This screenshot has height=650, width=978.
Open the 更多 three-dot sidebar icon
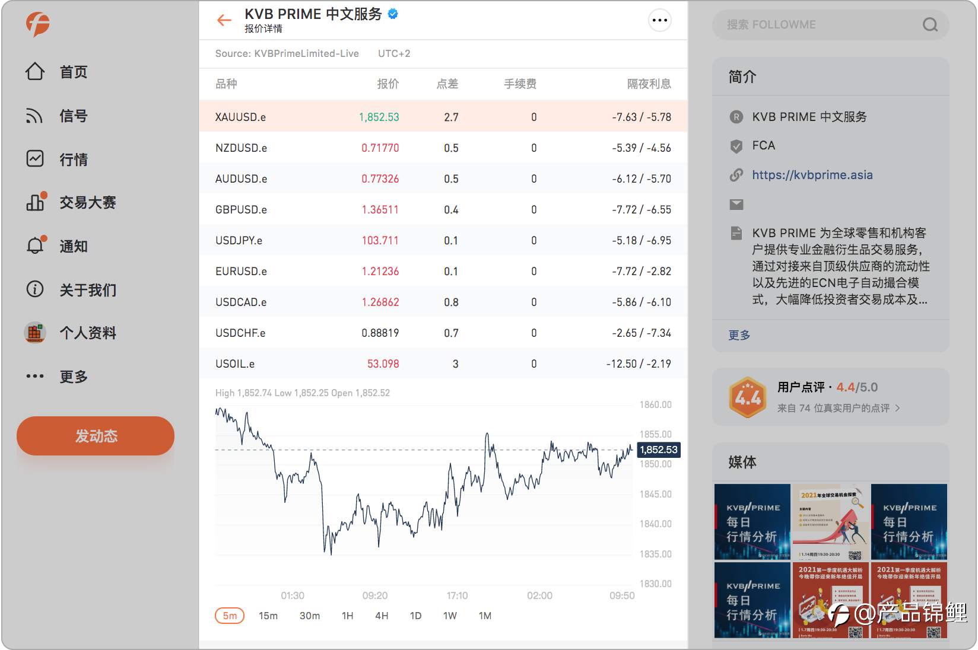[35, 376]
